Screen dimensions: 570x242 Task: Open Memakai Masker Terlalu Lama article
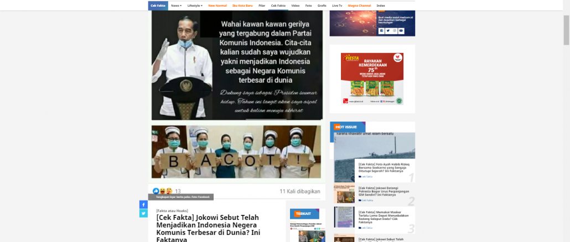[383, 217]
